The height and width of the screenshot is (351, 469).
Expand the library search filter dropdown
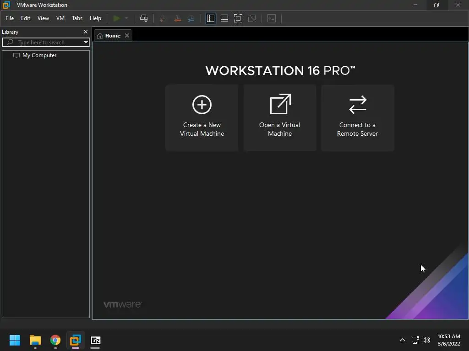(86, 43)
